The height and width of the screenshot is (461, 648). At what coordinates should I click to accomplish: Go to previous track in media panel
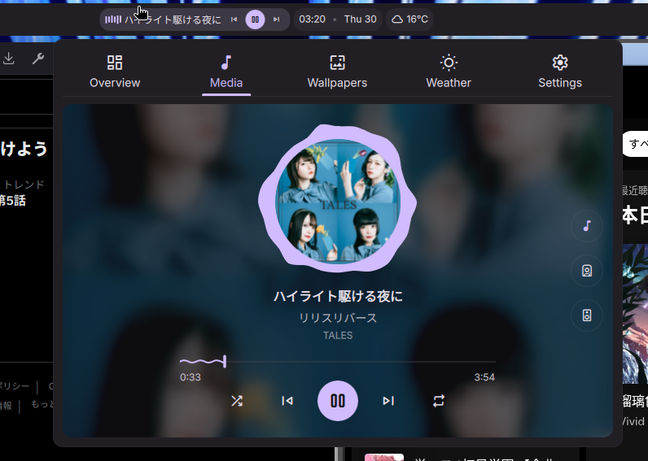pos(287,401)
